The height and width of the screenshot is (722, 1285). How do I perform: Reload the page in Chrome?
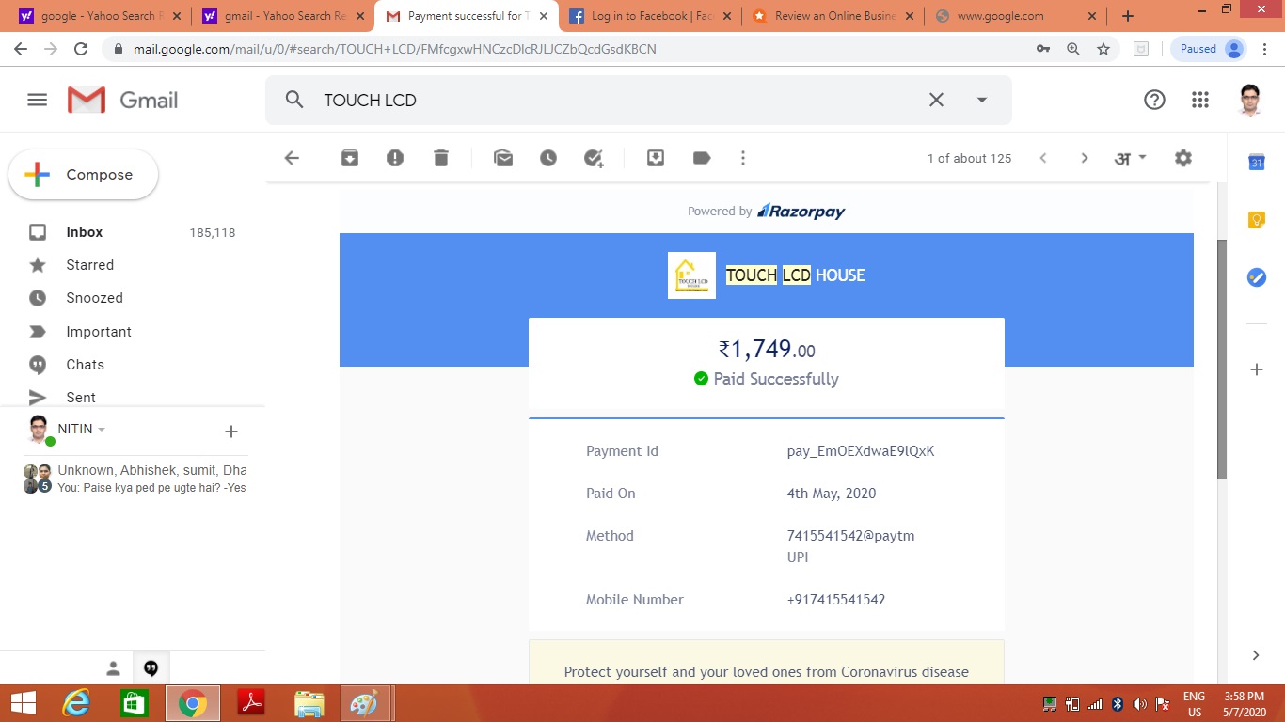pyautogui.click(x=81, y=49)
